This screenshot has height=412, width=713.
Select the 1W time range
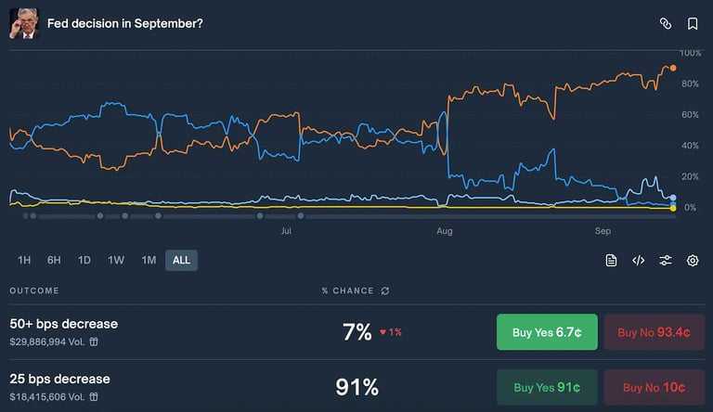coord(116,260)
